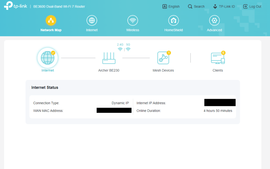Screen dimensions: 270x169
Task: Open the Advanced gear icon
Action: (x=214, y=20)
